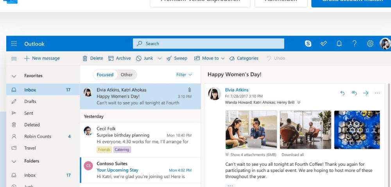The image size is (391, 187).
Task: Click the New message button
Action: tap(42, 58)
